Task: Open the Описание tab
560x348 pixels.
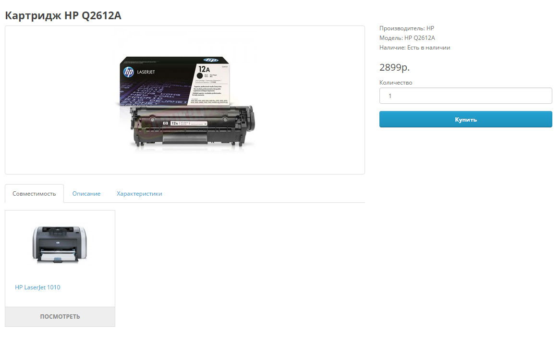Action: (x=86, y=193)
